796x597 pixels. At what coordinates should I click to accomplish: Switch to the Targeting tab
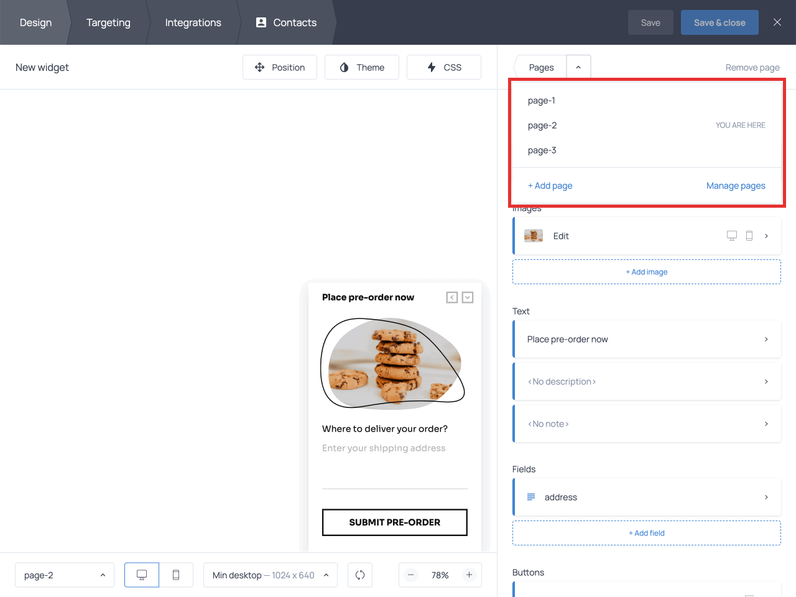(108, 22)
